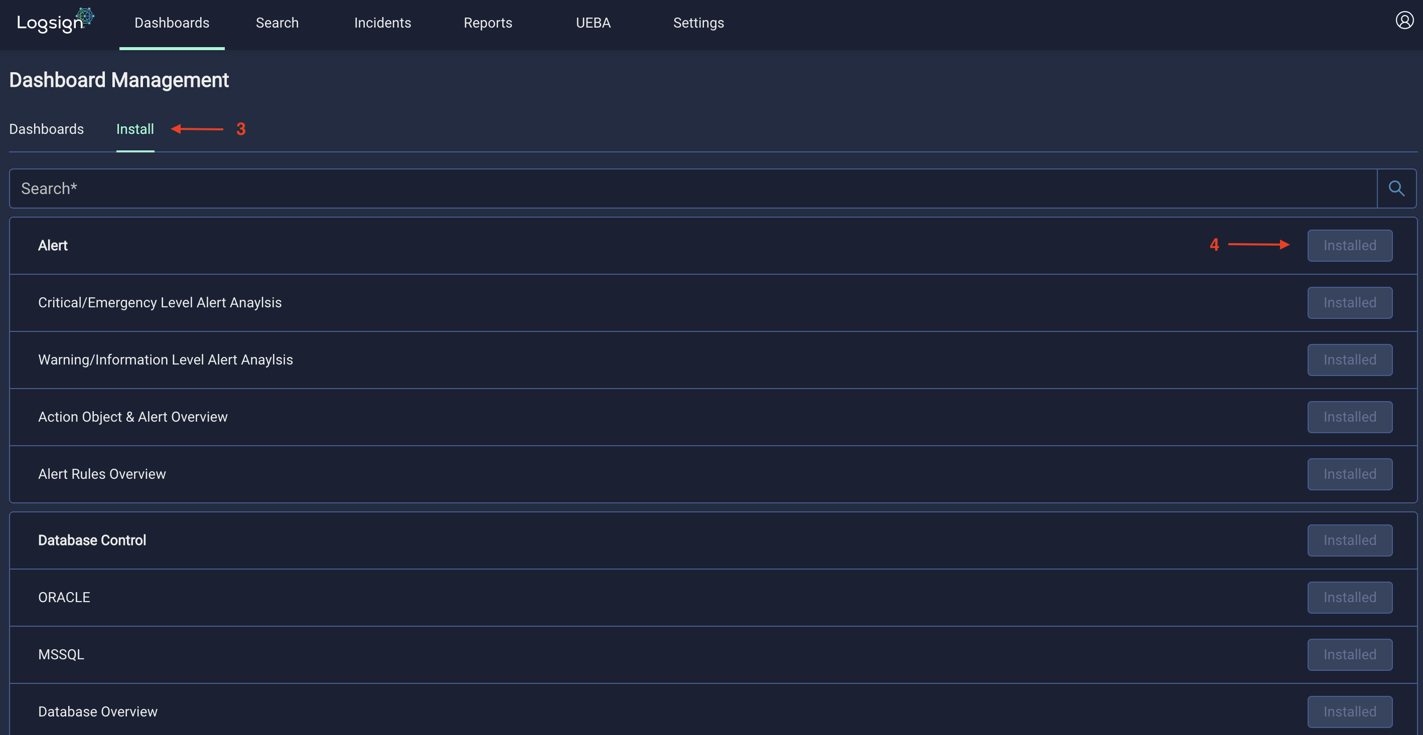Click Installed button for ORACLE

(1350, 598)
